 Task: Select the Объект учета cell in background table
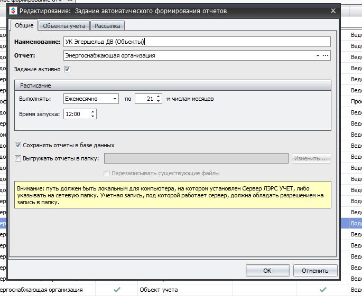[x=185, y=290]
